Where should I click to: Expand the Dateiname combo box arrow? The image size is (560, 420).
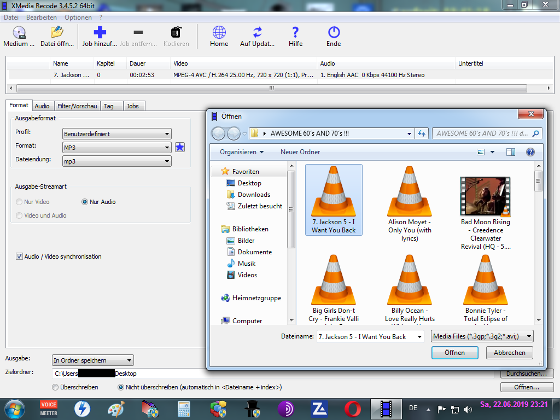pos(419,337)
